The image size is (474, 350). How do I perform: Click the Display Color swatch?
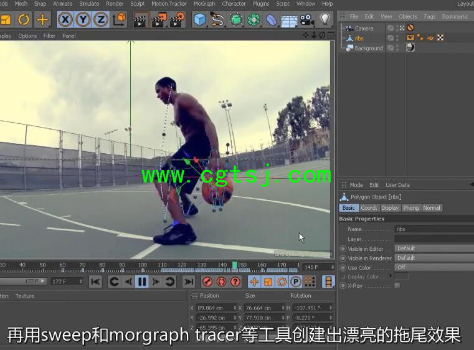[402, 277]
